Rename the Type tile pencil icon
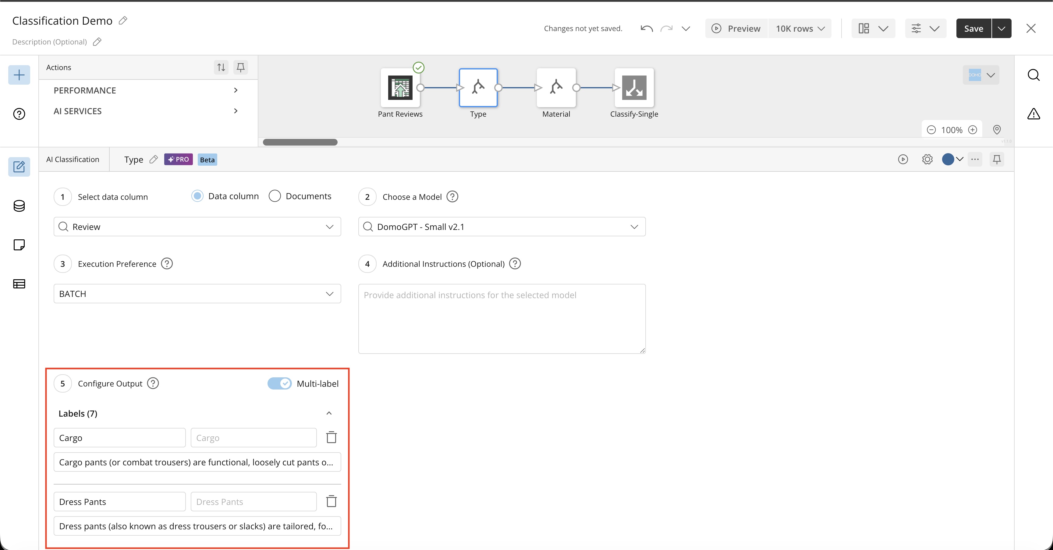 154,159
